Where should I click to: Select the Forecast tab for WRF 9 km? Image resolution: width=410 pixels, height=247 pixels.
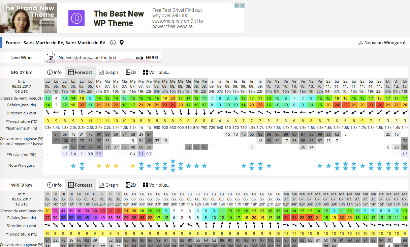point(80,185)
